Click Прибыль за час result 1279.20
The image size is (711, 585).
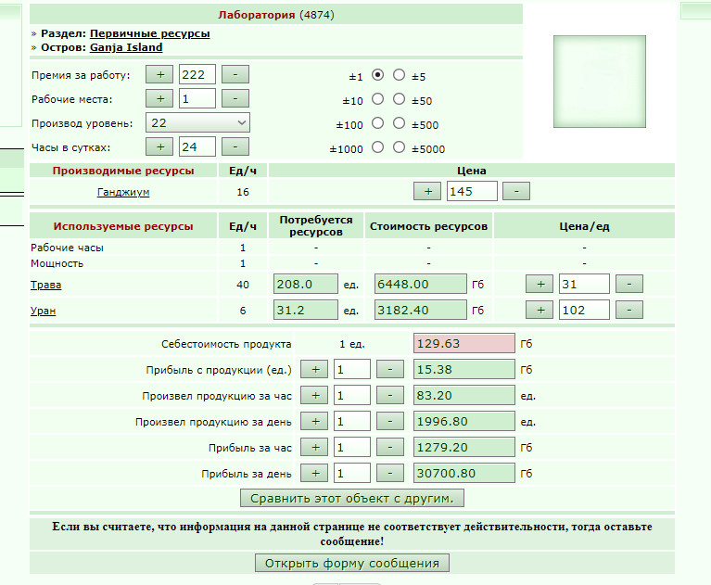pyautogui.click(x=464, y=447)
